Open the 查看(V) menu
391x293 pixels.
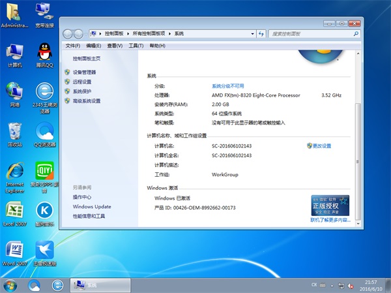[115, 46]
